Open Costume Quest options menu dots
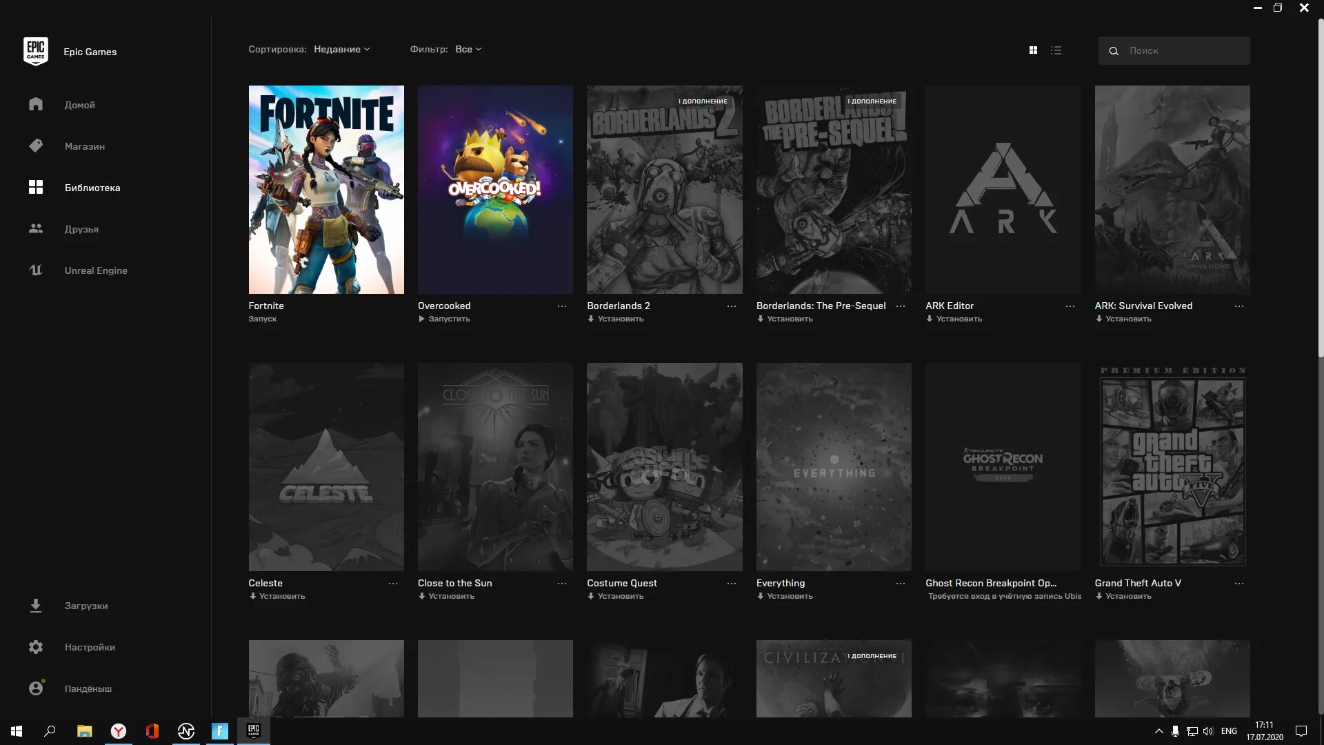Viewport: 1324px width, 745px height. [732, 584]
